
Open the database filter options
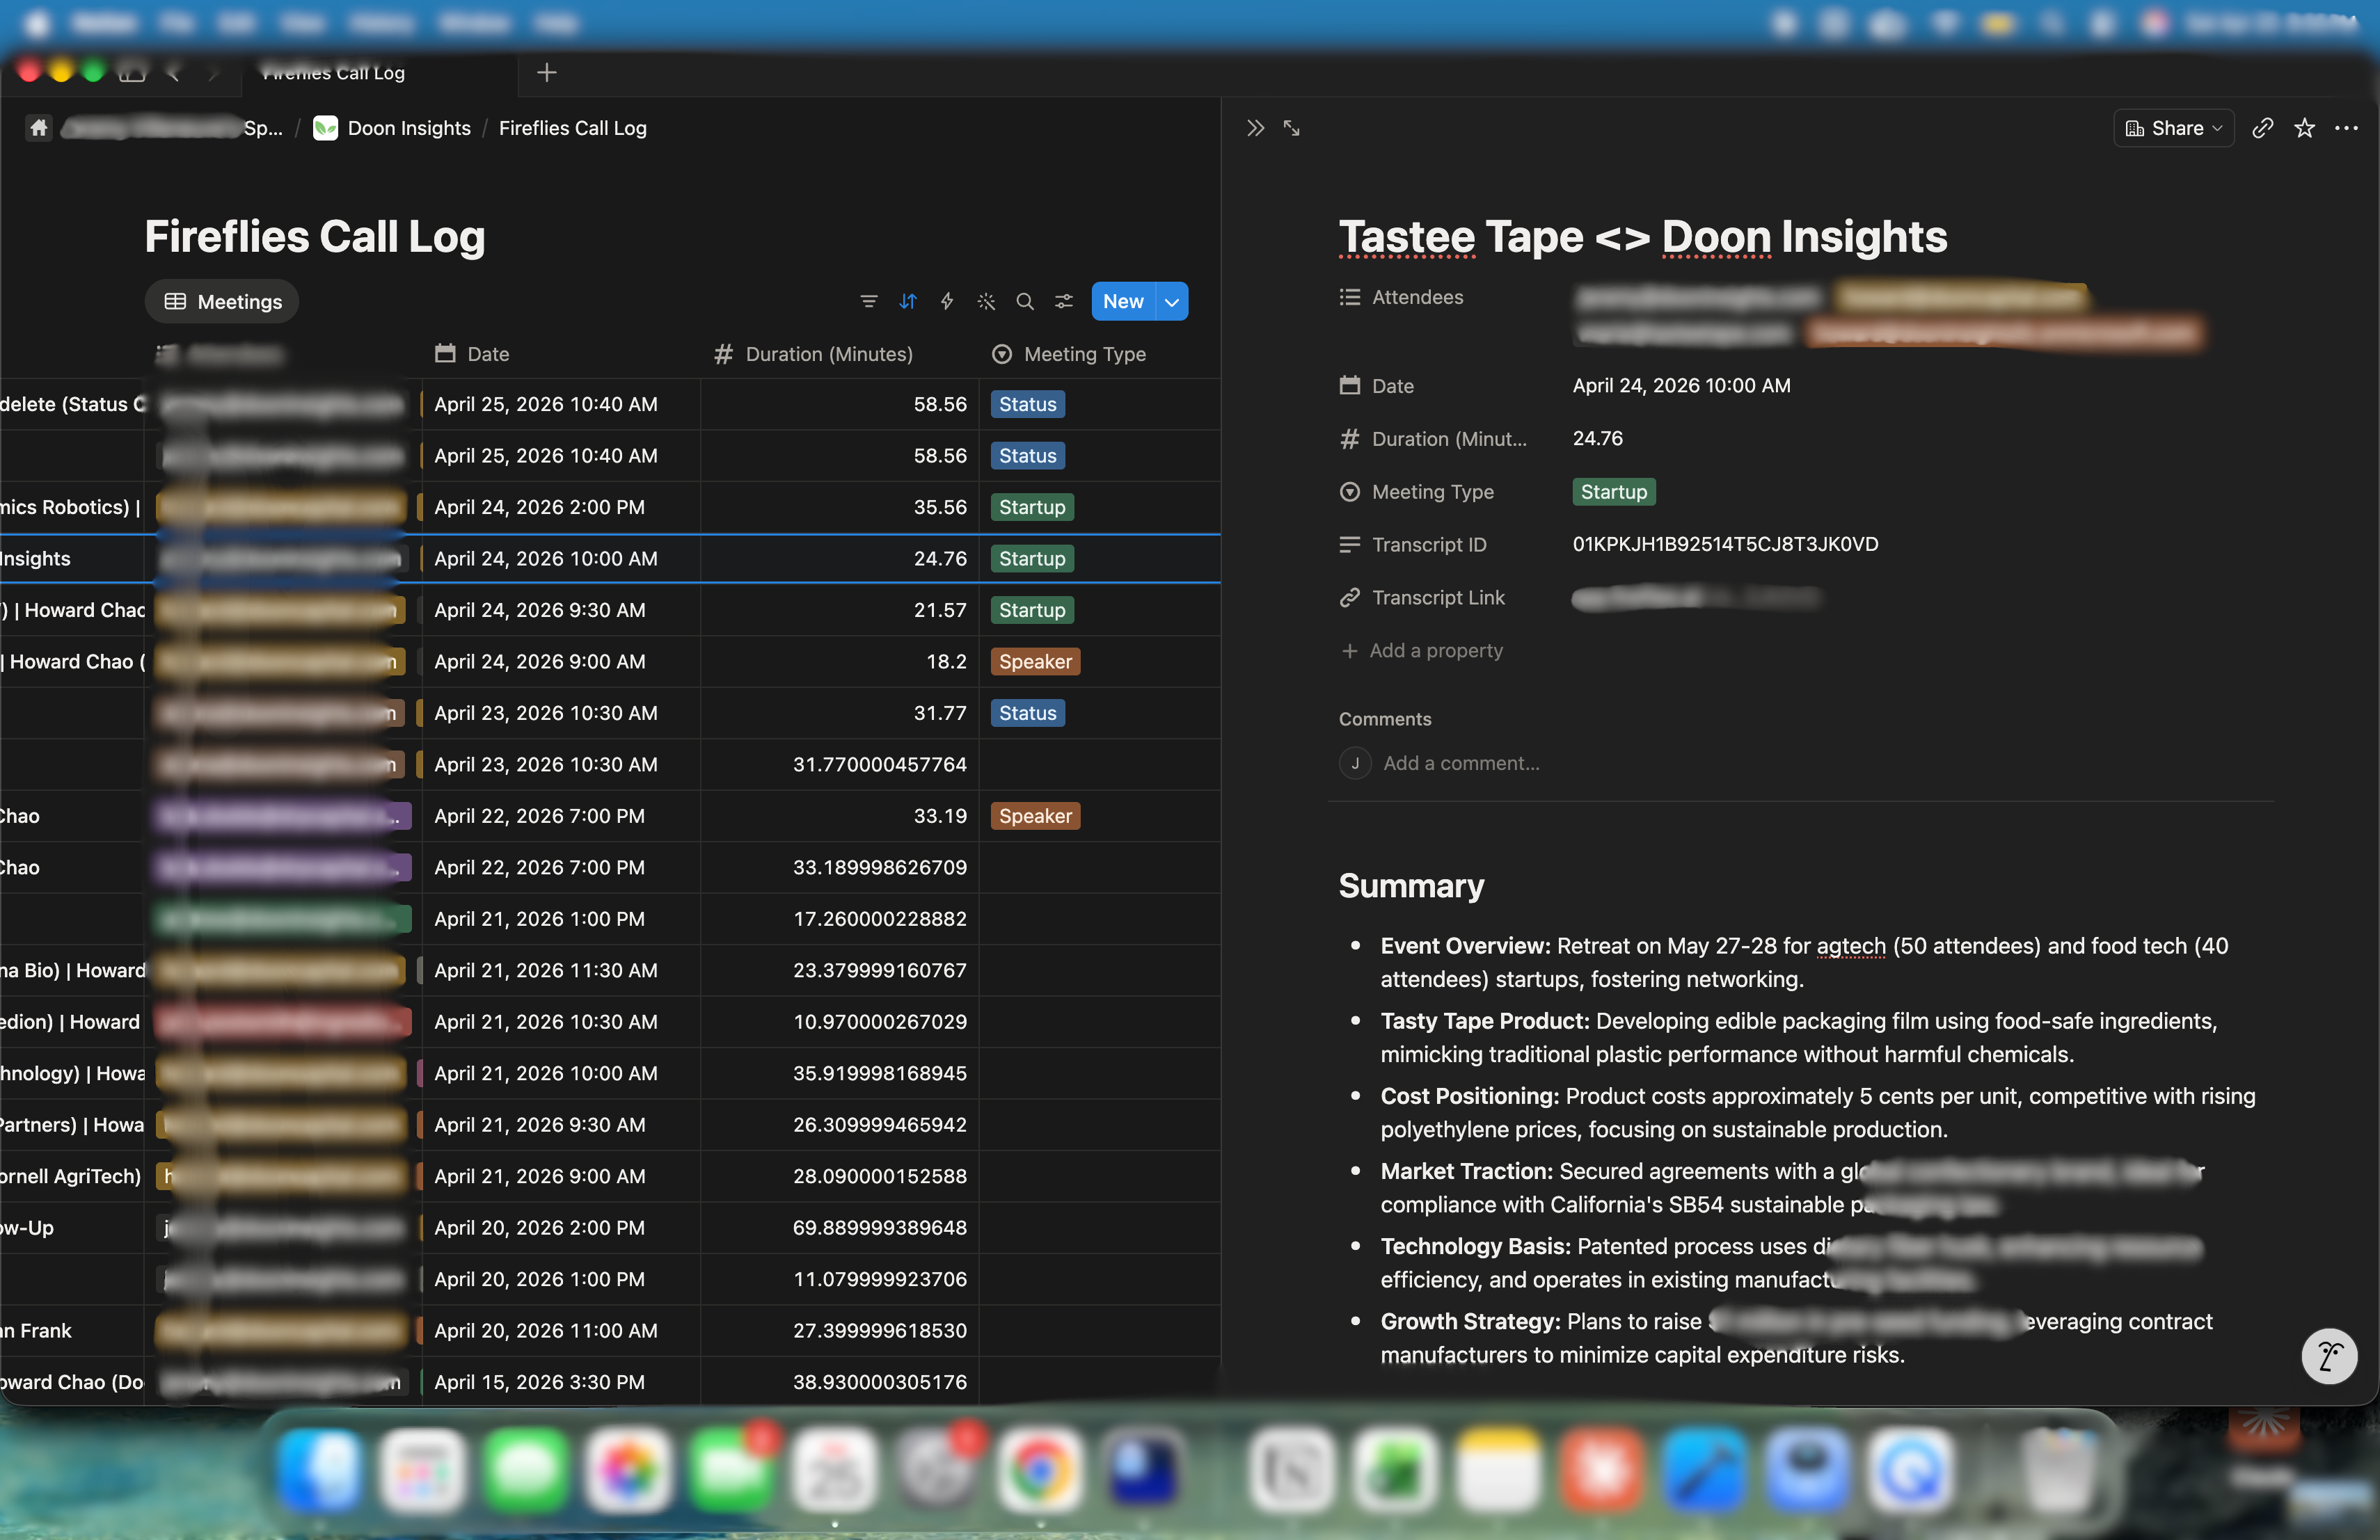tap(868, 300)
